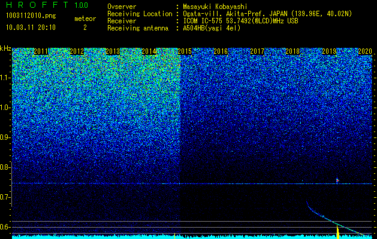Select the file name 1003112010.png
This screenshot has height=239, width=377.
(31, 16)
